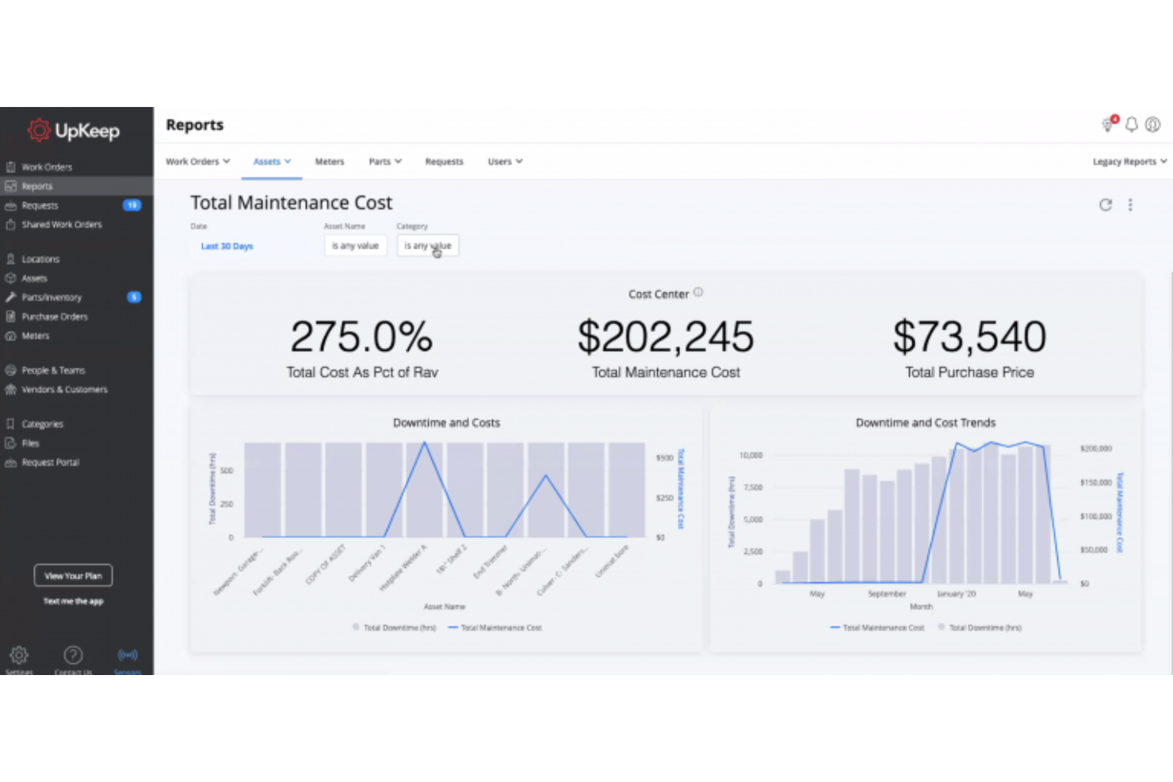Switch to the Meters reports tab

point(330,161)
